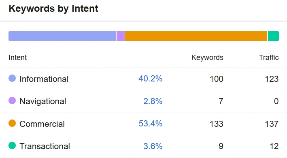
Task: Select the green Transactional bar segment
Action: 273,36
